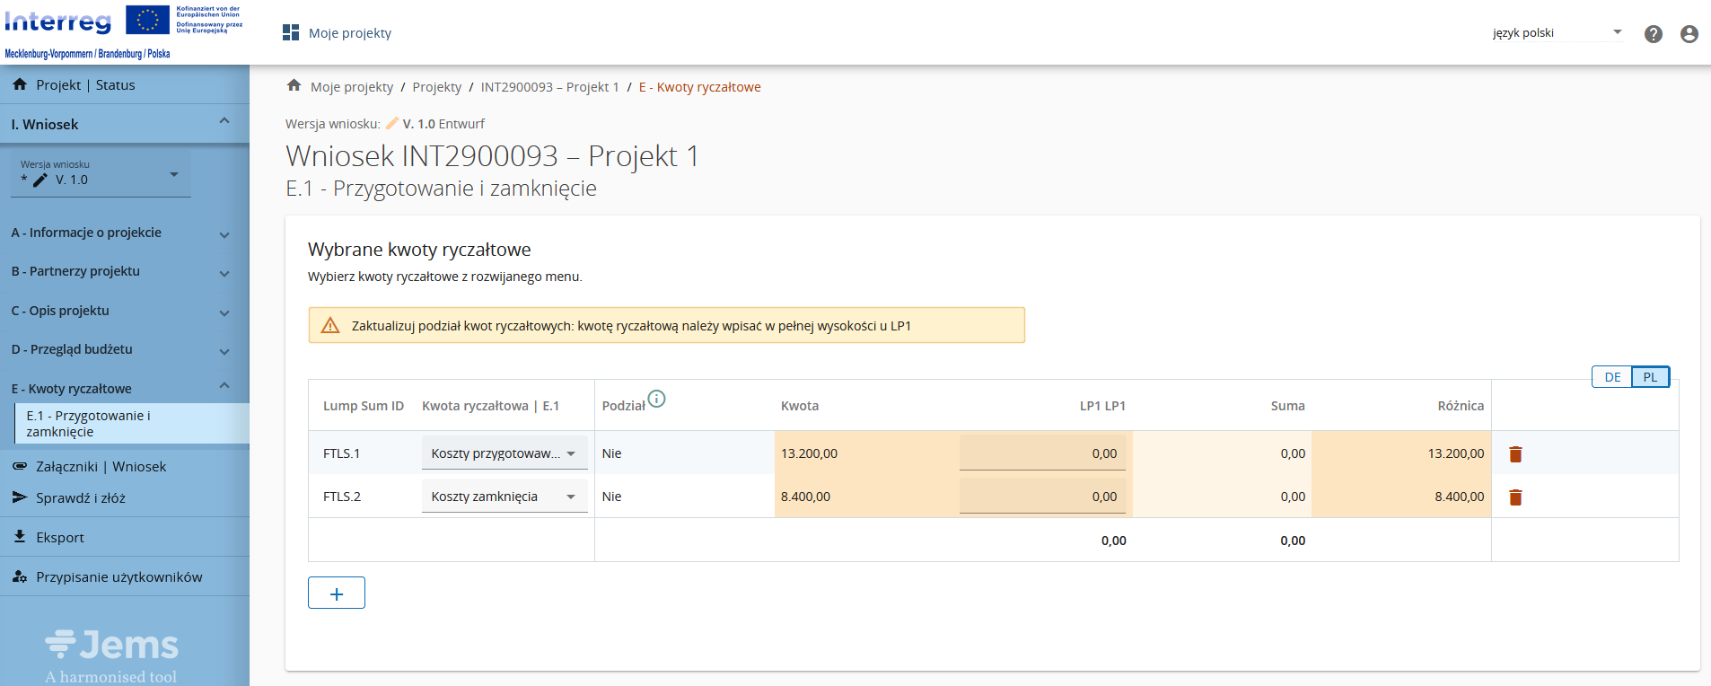This screenshot has width=1711, height=686.
Task: Delete the FTLS.2 lump sum row
Action: 1515,497
